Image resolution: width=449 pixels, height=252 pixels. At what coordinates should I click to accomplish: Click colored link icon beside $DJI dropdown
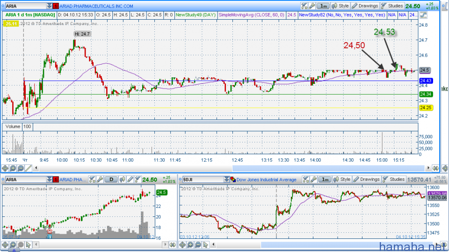(233, 179)
